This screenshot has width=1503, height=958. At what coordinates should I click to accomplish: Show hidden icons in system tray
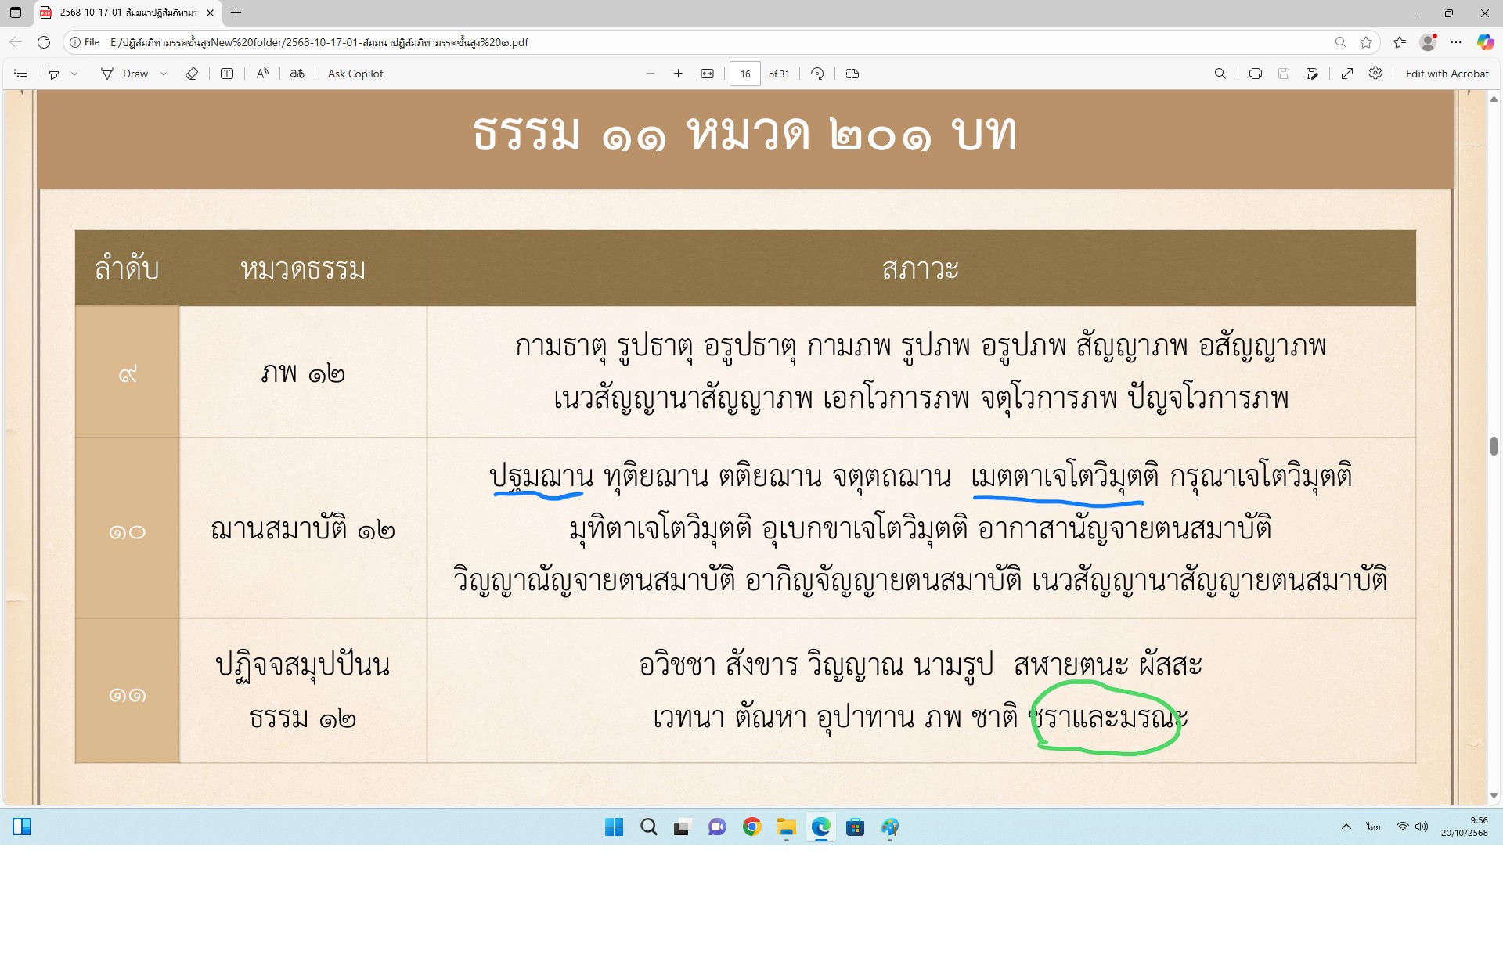pyautogui.click(x=1346, y=827)
